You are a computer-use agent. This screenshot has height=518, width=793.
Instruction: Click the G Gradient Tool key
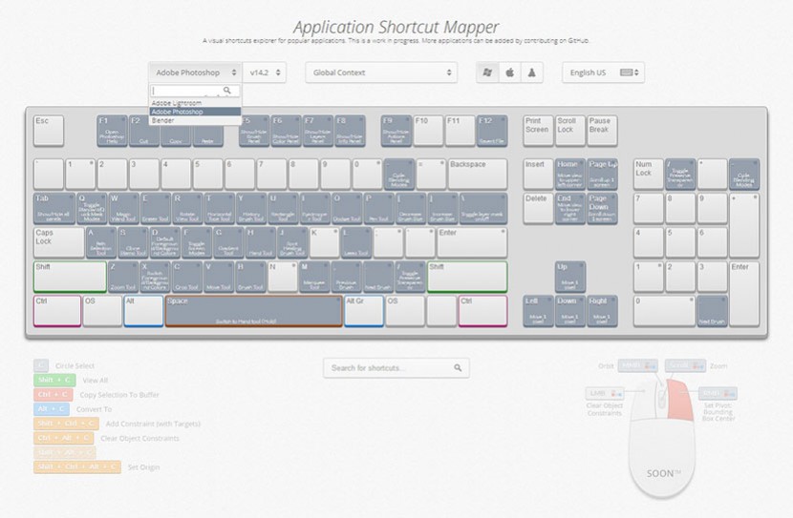pyautogui.click(x=228, y=242)
